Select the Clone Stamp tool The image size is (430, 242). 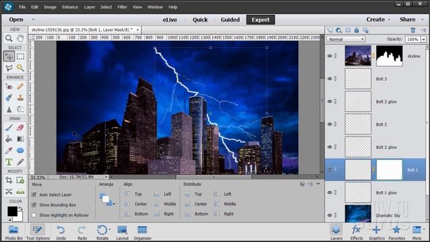[20, 97]
